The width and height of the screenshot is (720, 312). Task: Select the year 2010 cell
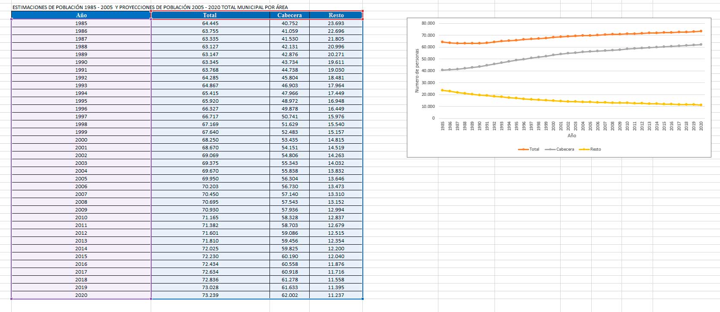pyautogui.click(x=81, y=217)
